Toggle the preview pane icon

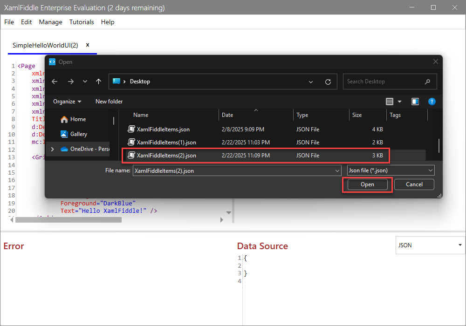coord(415,102)
